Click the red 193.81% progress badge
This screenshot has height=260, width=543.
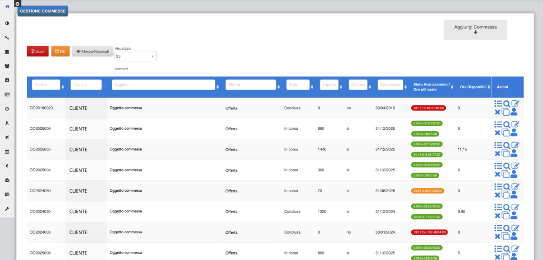[x=429, y=232]
